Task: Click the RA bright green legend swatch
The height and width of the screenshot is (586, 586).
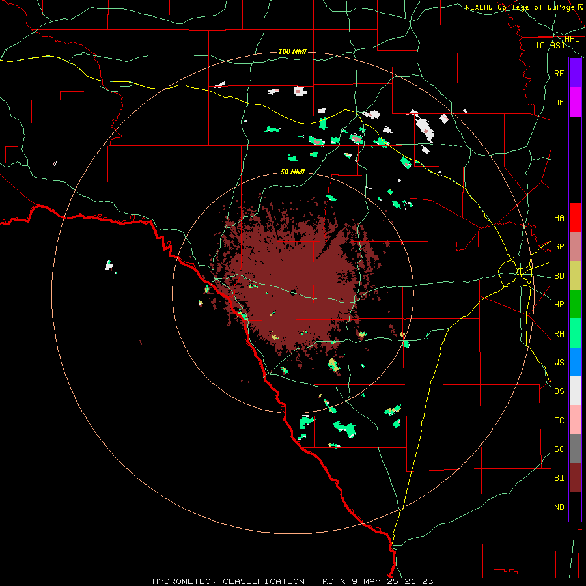Action: tap(575, 333)
